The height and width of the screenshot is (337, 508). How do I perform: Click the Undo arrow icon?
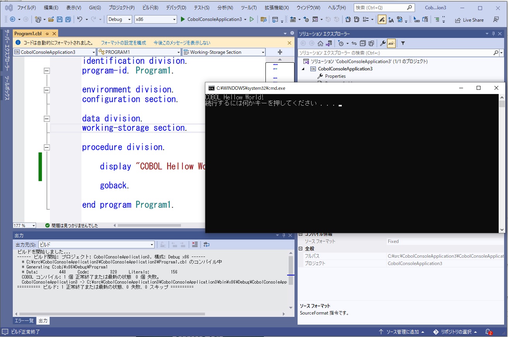(79, 19)
